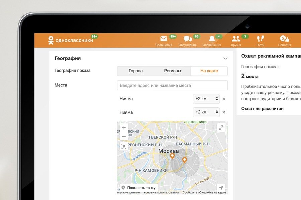Open the Сообщения envelope icon
Viewport: 301px width, 200px height.
(164, 39)
